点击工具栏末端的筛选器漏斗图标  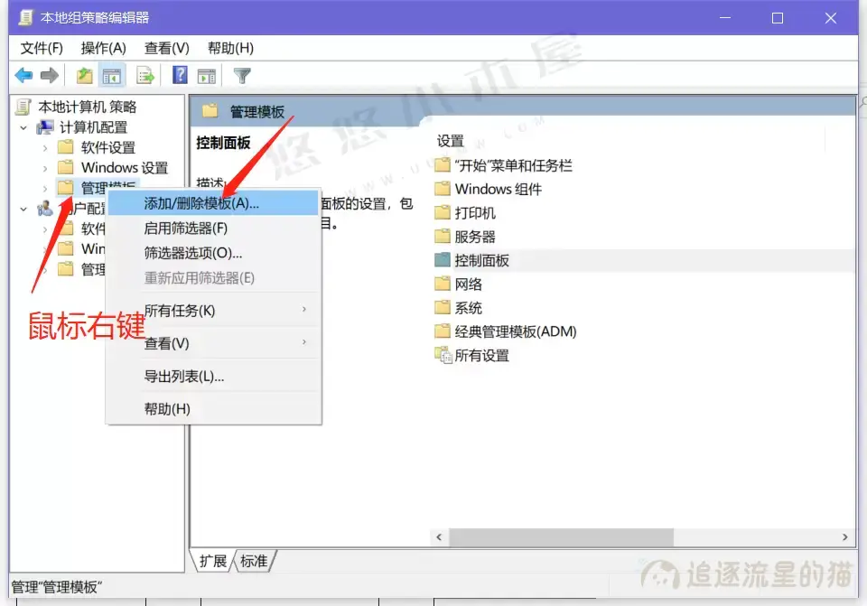[241, 75]
